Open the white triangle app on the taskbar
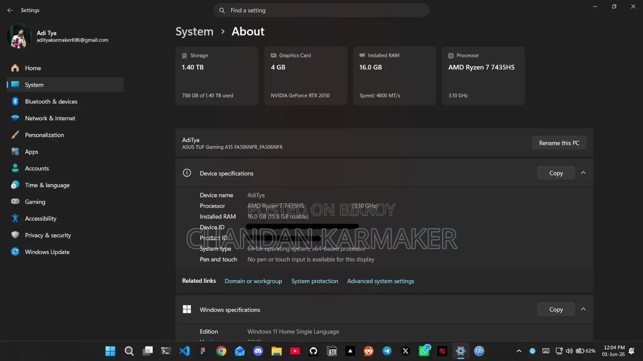The height and width of the screenshot is (361, 643). pyautogui.click(x=350, y=351)
